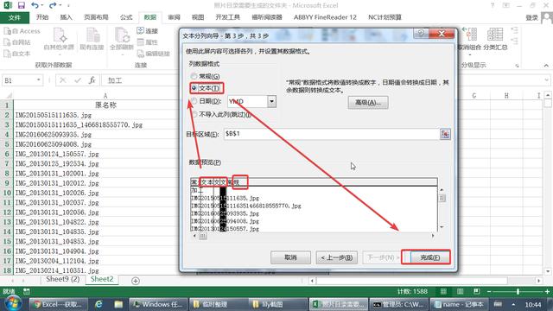
Task: Switch to the Formulas ribbon tab
Action: pos(126,17)
